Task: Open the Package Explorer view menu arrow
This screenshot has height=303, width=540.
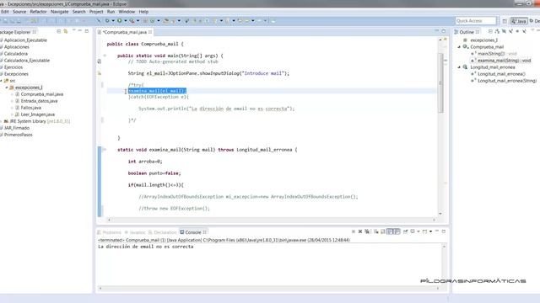Action: tap(73, 30)
